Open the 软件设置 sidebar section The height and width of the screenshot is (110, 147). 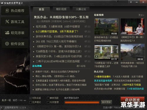(15, 44)
